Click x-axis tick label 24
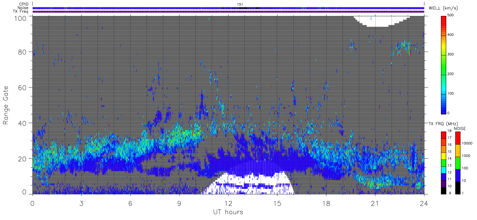The height and width of the screenshot is (220, 477). tap(424, 203)
